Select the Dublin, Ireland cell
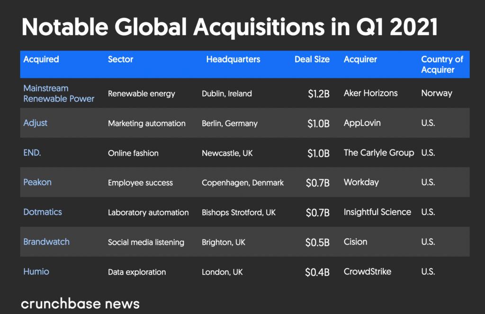The image size is (485, 314). [227, 94]
